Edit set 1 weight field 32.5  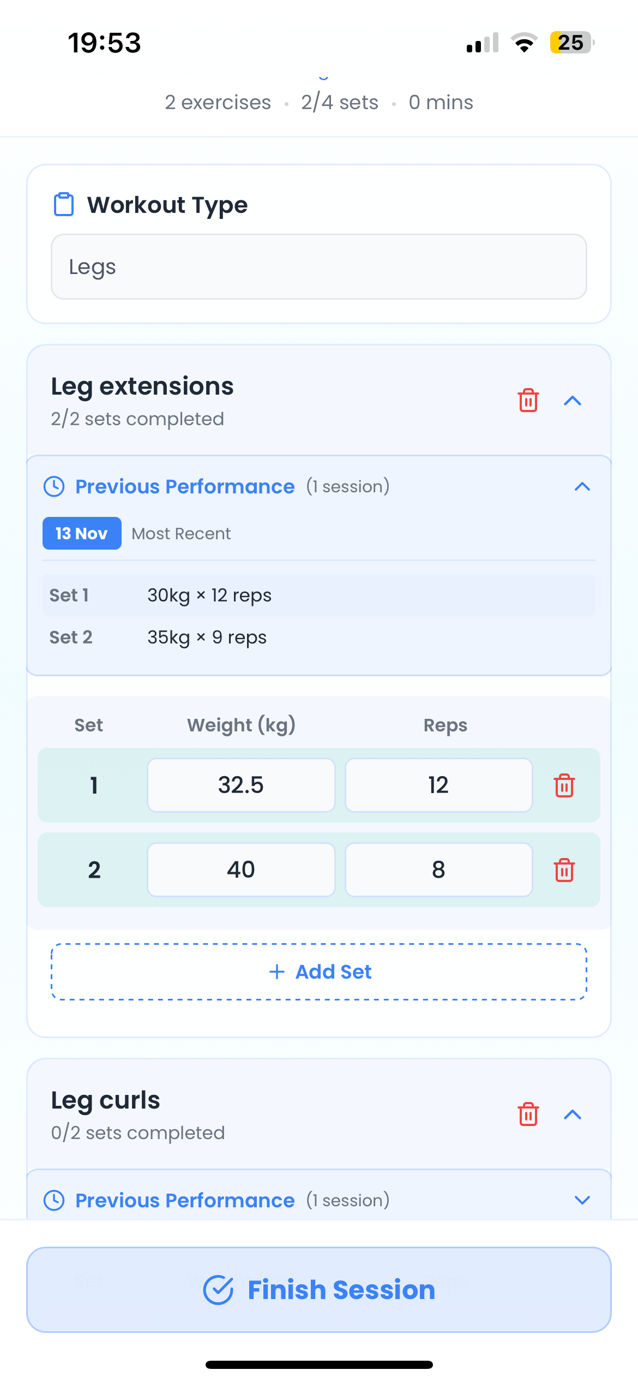click(x=241, y=785)
